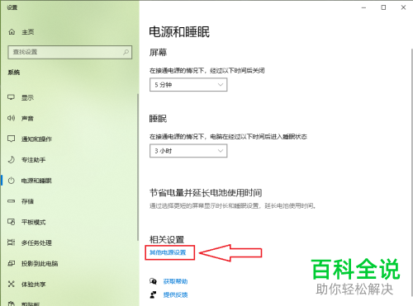Viewport: 413px width, 306px height.
Task: Click the 声音 speaker icon
Action: coord(11,118)
